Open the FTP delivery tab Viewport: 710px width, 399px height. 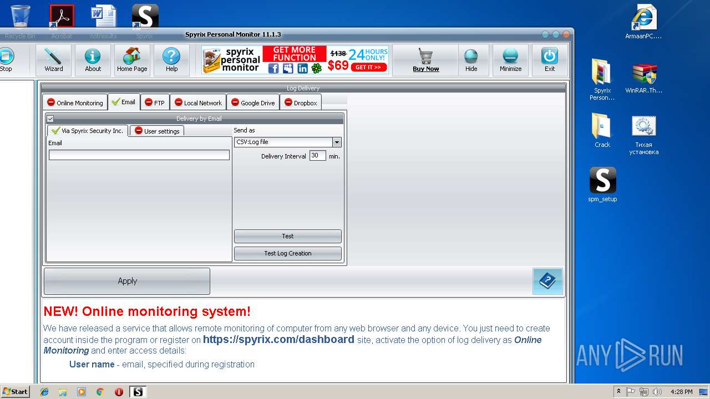coord(155,103)
